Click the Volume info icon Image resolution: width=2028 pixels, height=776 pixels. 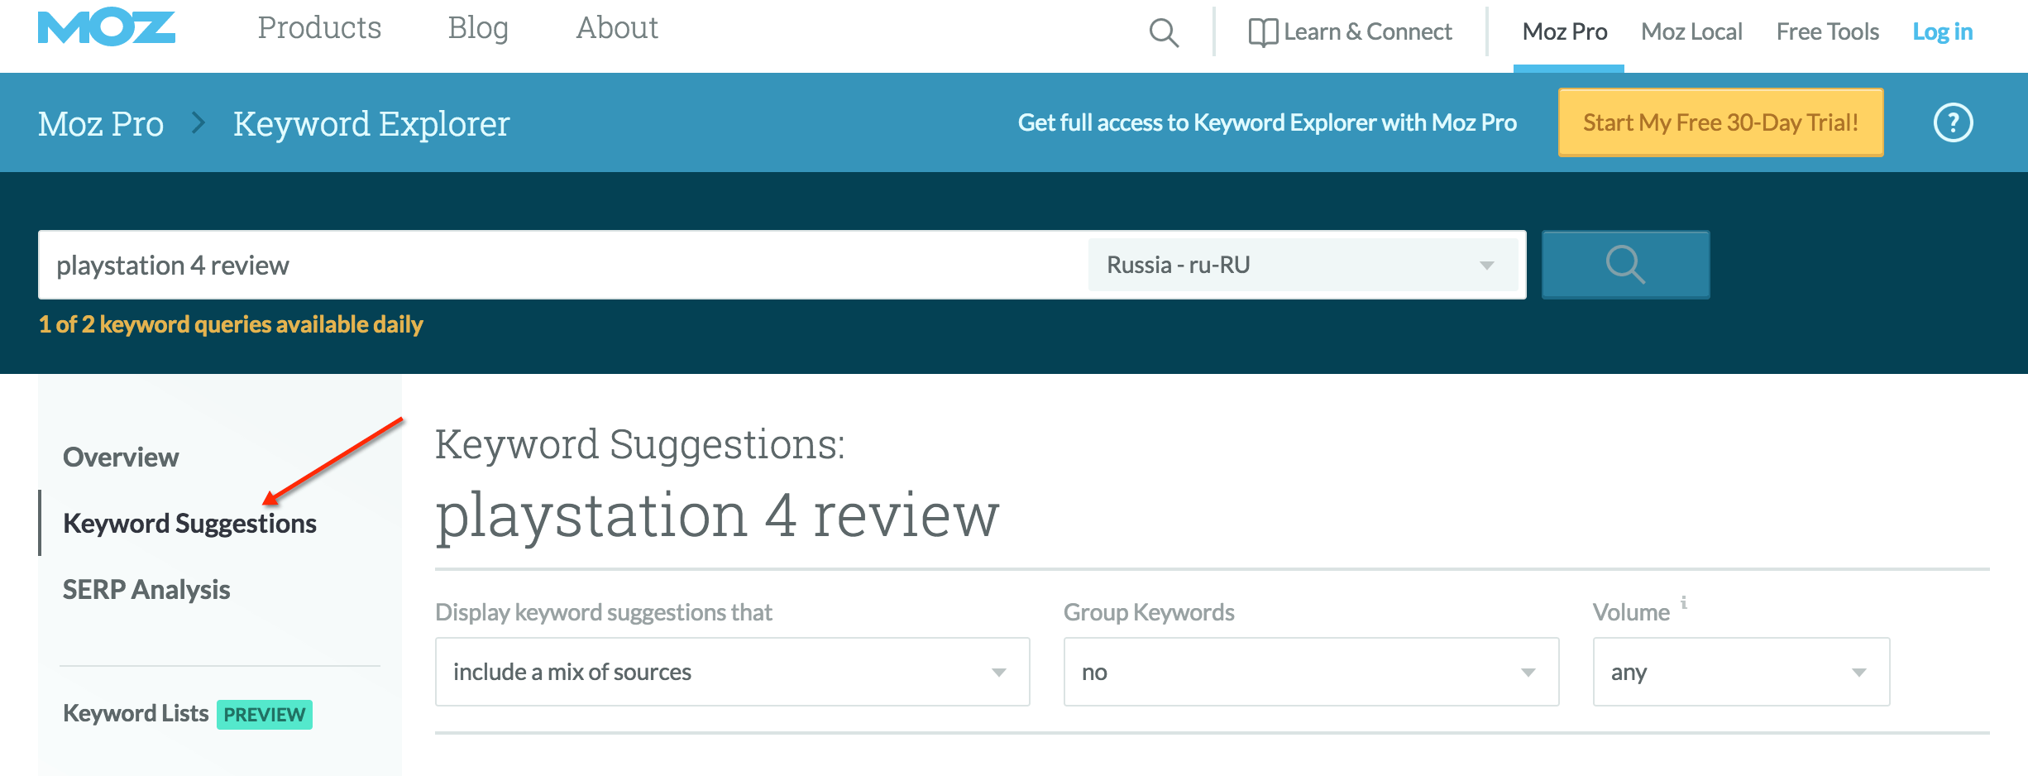(x=1683, y=603)
